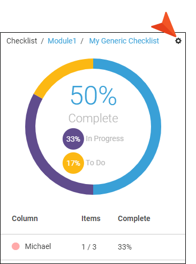Click Michael's 33% completion value
This screenshot has width=196, height=264.
coord(125,247)
